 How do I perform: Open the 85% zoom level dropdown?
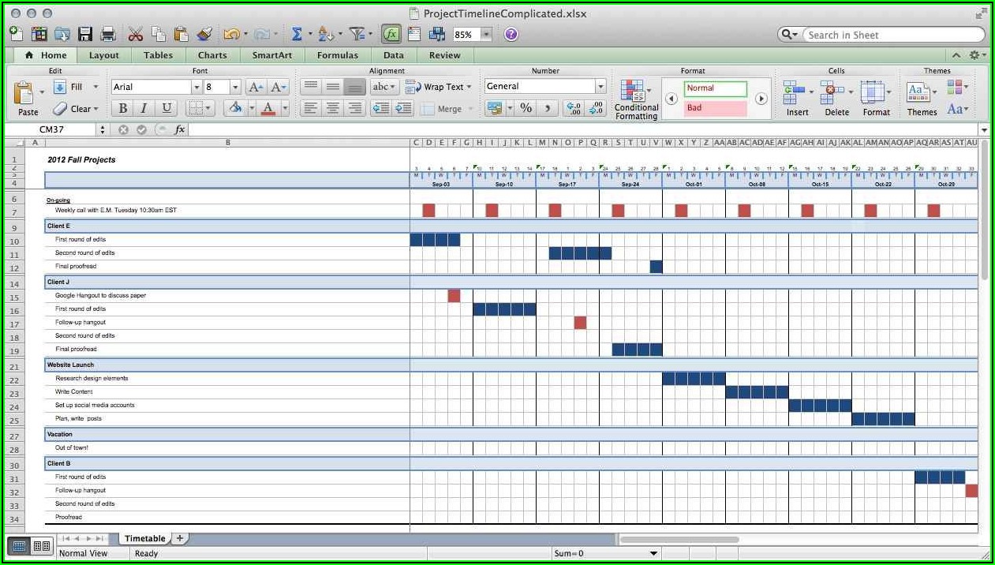[x=486, y=35]
